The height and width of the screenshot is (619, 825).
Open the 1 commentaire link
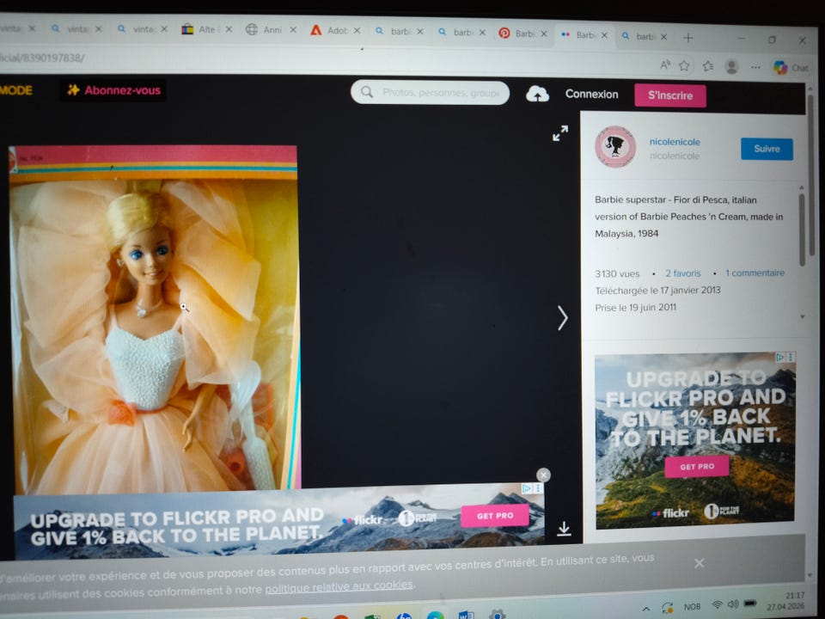(755, 273)
